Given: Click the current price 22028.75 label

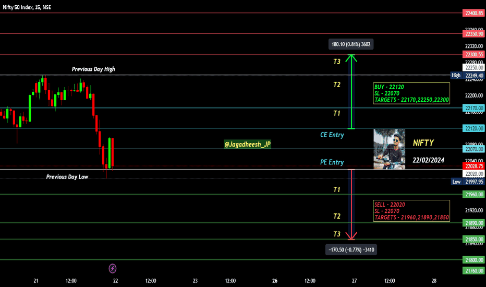Looking at the screenshot, I should 474,166.
